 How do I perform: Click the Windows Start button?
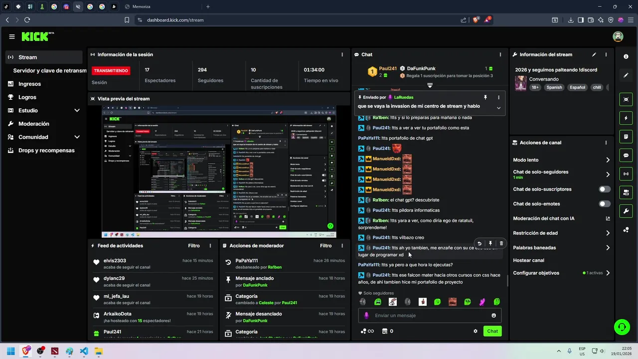11,351
